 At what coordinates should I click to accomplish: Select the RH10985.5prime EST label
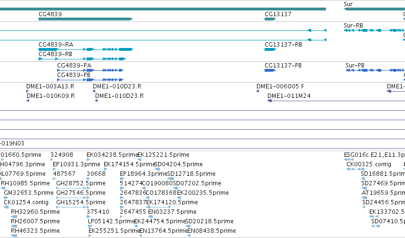(x=25, y=183)
